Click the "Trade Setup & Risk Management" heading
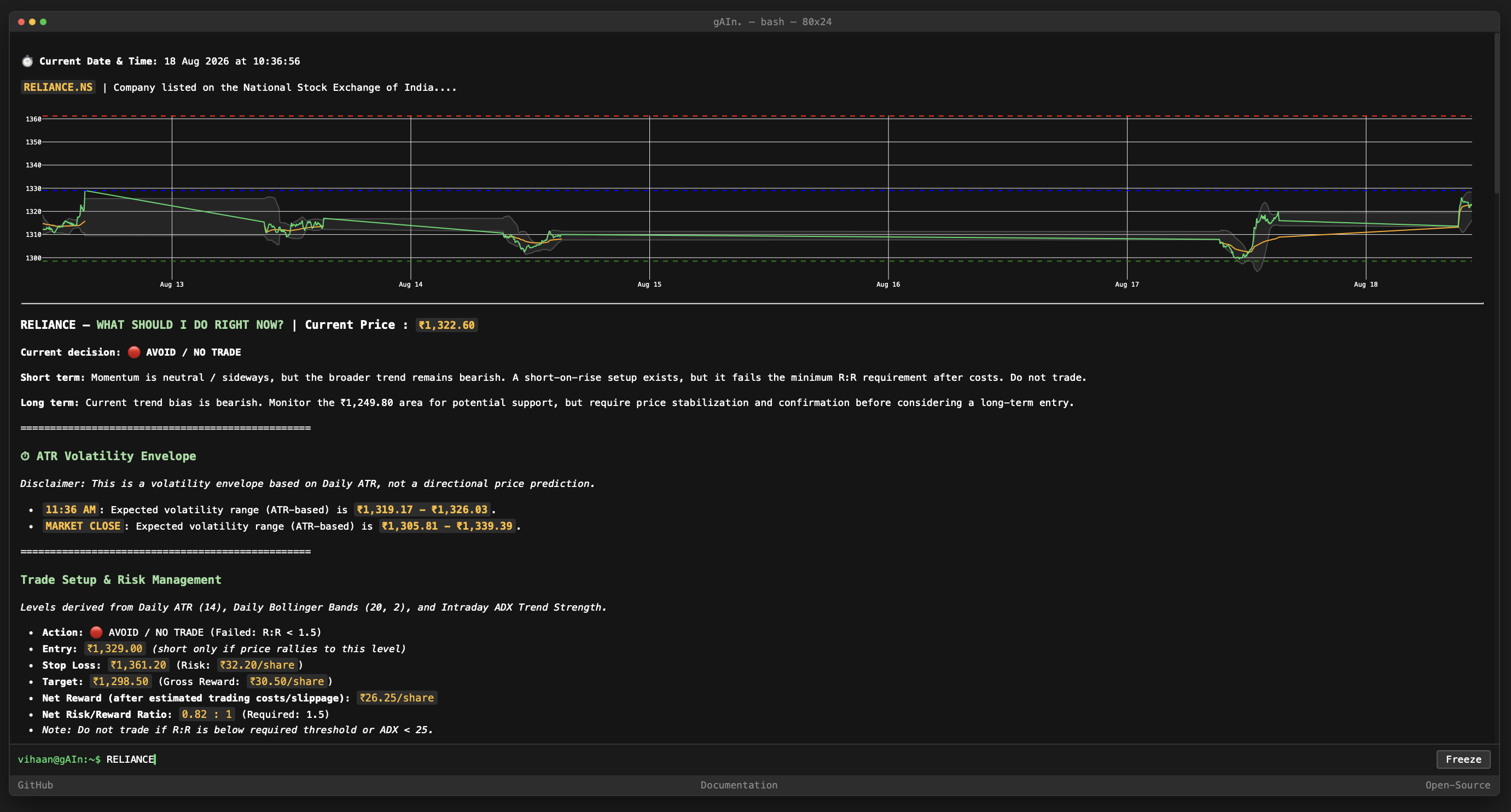Image resolution: width=1511 pixels, height=812 pixels. (x=121, y=579)
